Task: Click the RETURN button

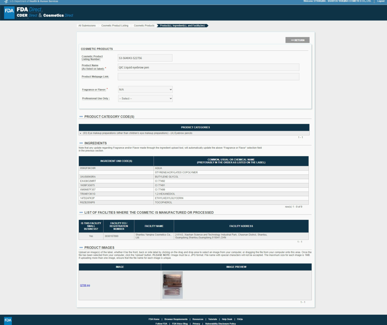Action: tap(297, 40)
